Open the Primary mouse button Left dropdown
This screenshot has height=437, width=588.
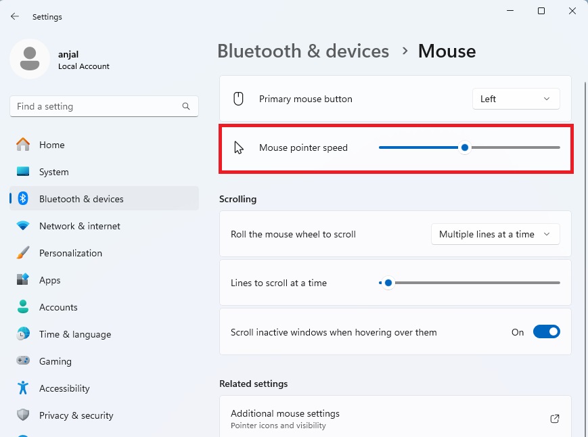pos(516,99)
